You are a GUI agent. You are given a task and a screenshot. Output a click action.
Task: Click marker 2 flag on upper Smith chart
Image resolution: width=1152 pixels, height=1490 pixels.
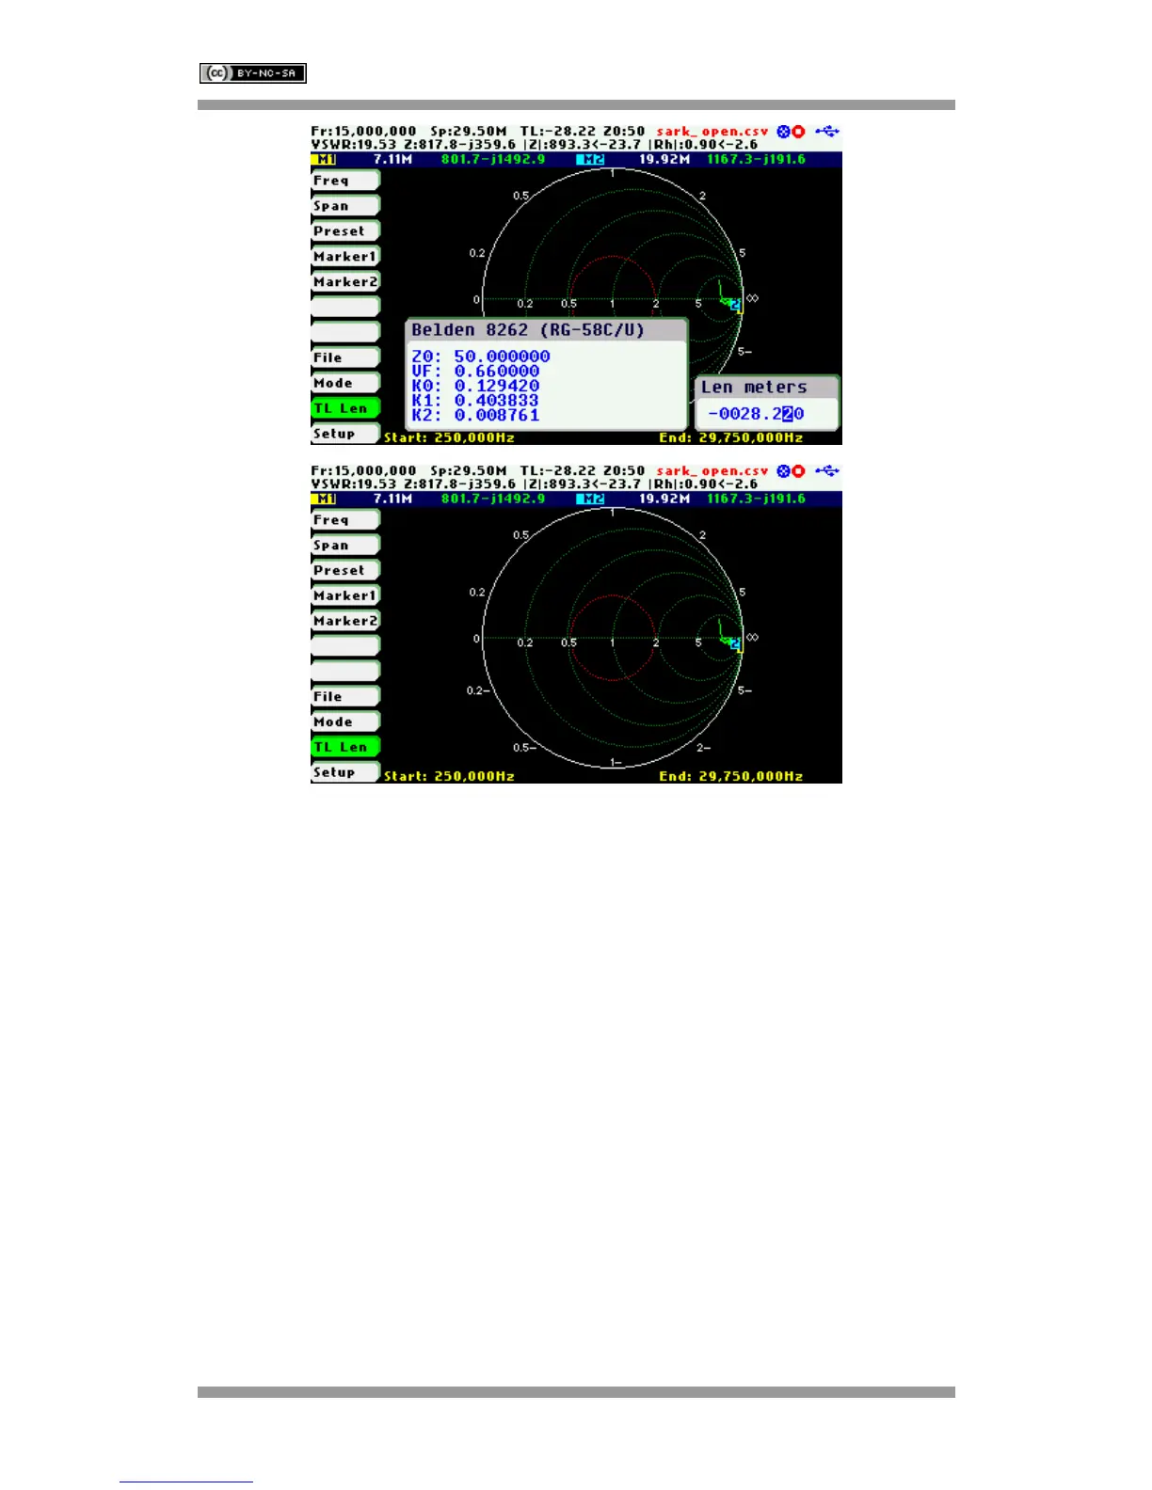(735, 304)
